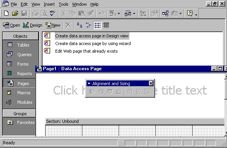Expand the OfficeLinks dropdown arrow

[119, 14]
